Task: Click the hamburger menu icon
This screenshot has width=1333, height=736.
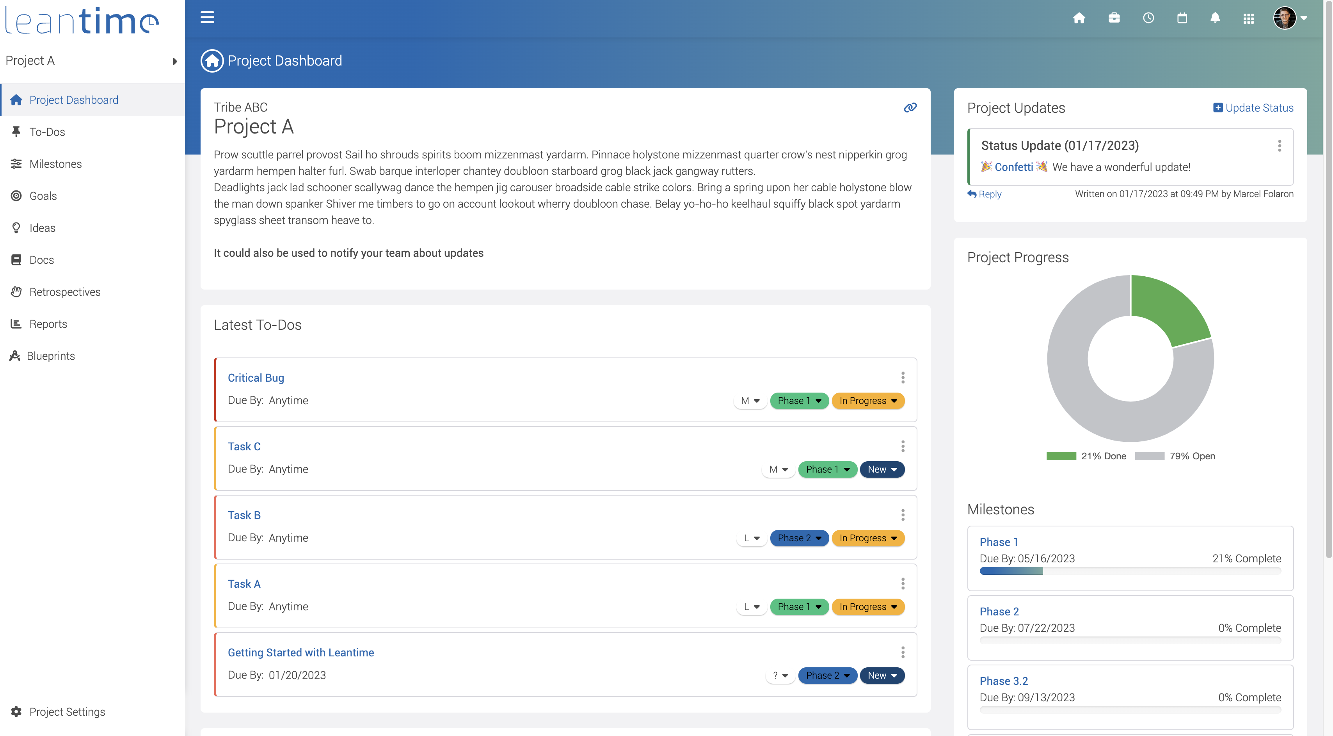Action: 207,18
